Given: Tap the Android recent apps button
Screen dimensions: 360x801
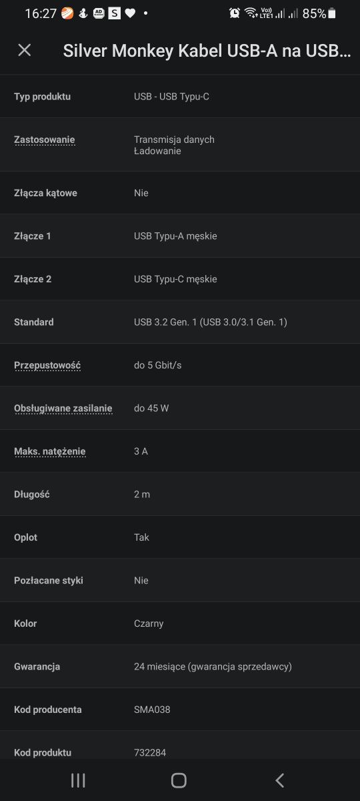Looking at the screenshot, I should pos(78,780).
